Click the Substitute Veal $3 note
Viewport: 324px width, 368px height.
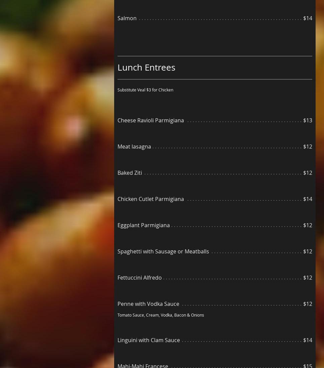click(145, 90)
